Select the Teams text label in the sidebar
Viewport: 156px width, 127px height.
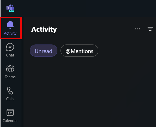(10, 77)
